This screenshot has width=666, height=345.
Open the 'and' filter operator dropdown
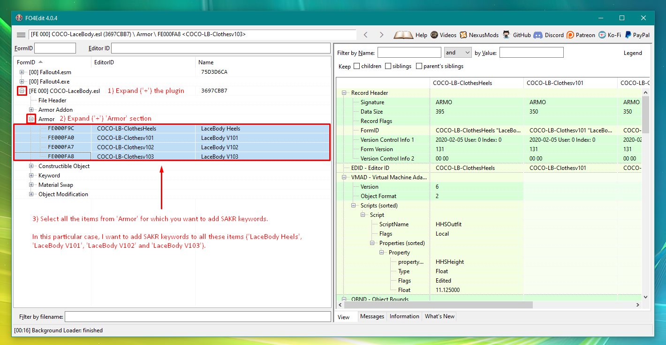coord(458,53)
